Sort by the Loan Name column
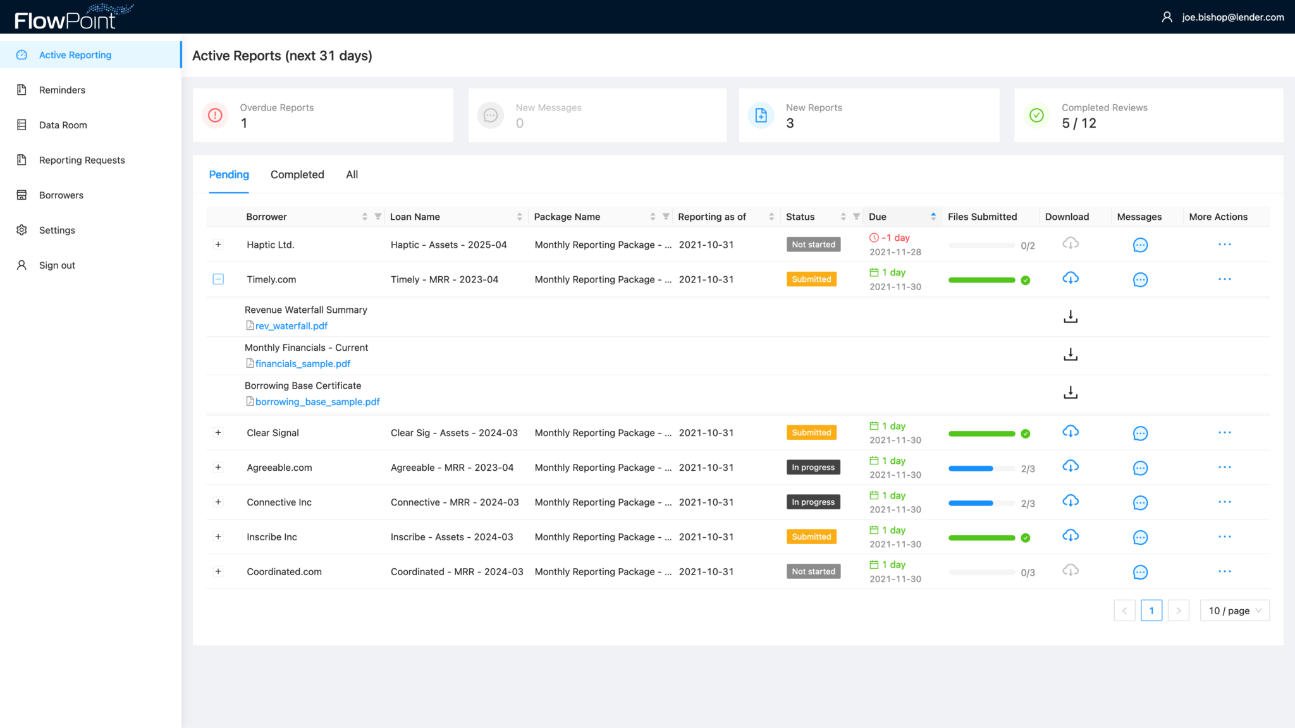Image resolution: width=1295 pixels, height=728 pixels. click(519, 217)
